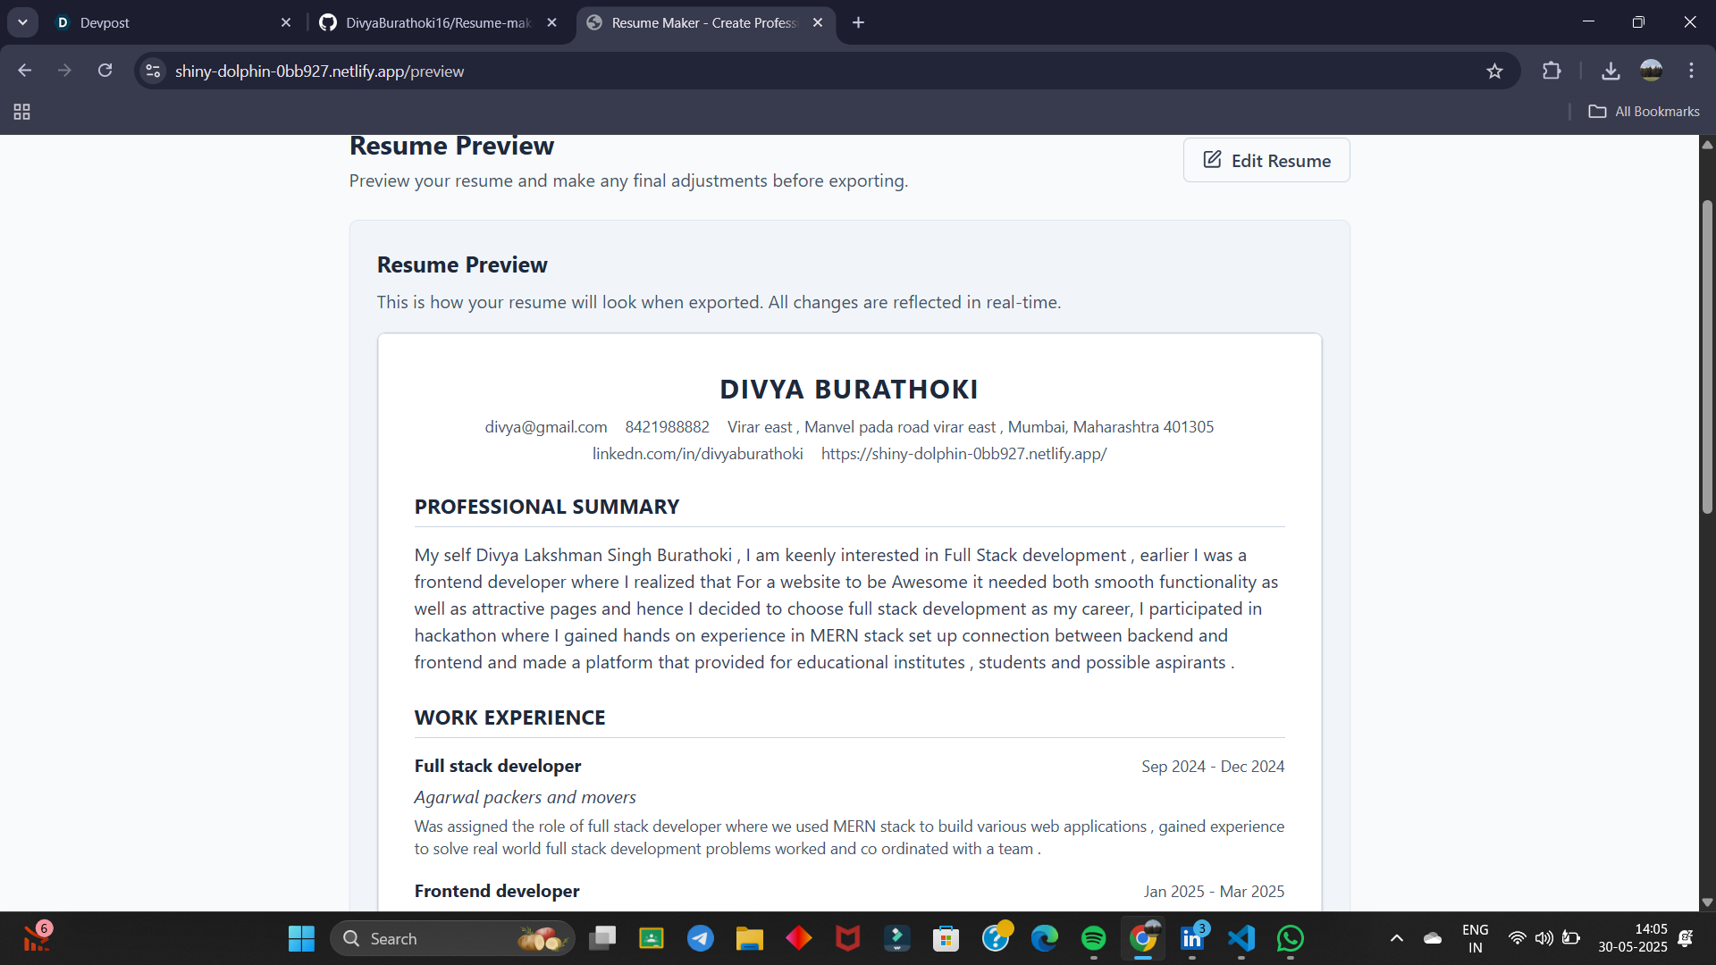Switch to DivyaBurathoki16 GitHub tab
This screenshot has height=965, width=1716.
[438, 23]
